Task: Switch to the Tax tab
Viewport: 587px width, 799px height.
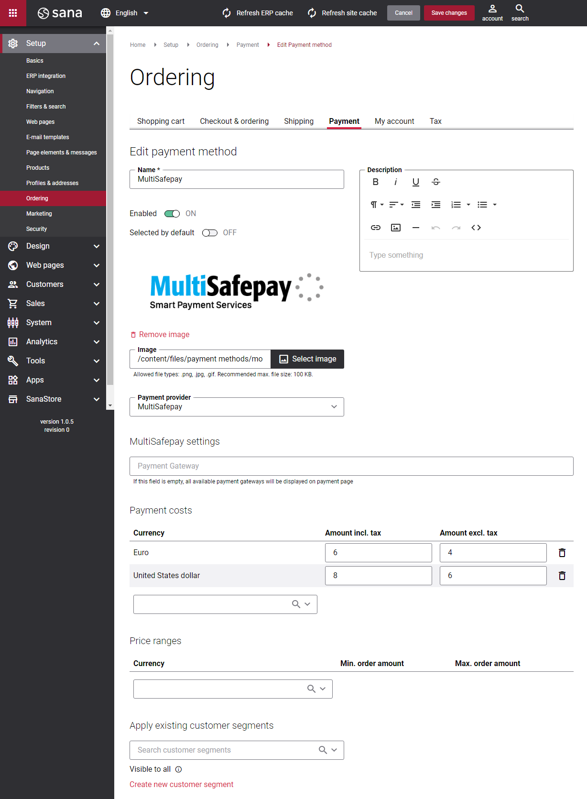Action: [435, 121]
